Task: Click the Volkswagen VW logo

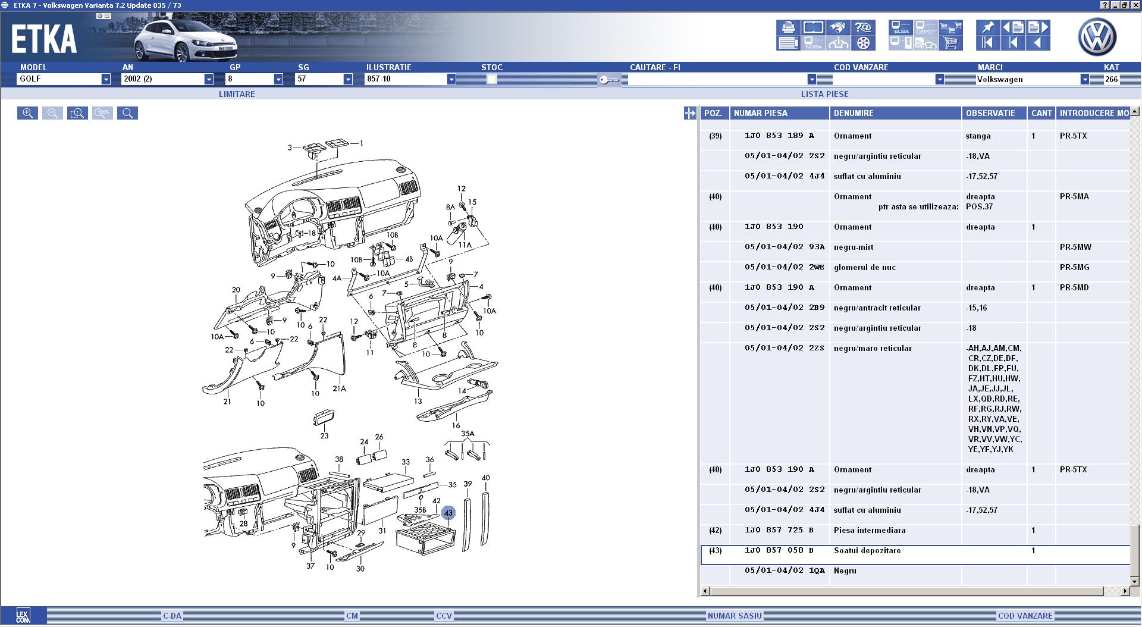Action: [1097, 36]
